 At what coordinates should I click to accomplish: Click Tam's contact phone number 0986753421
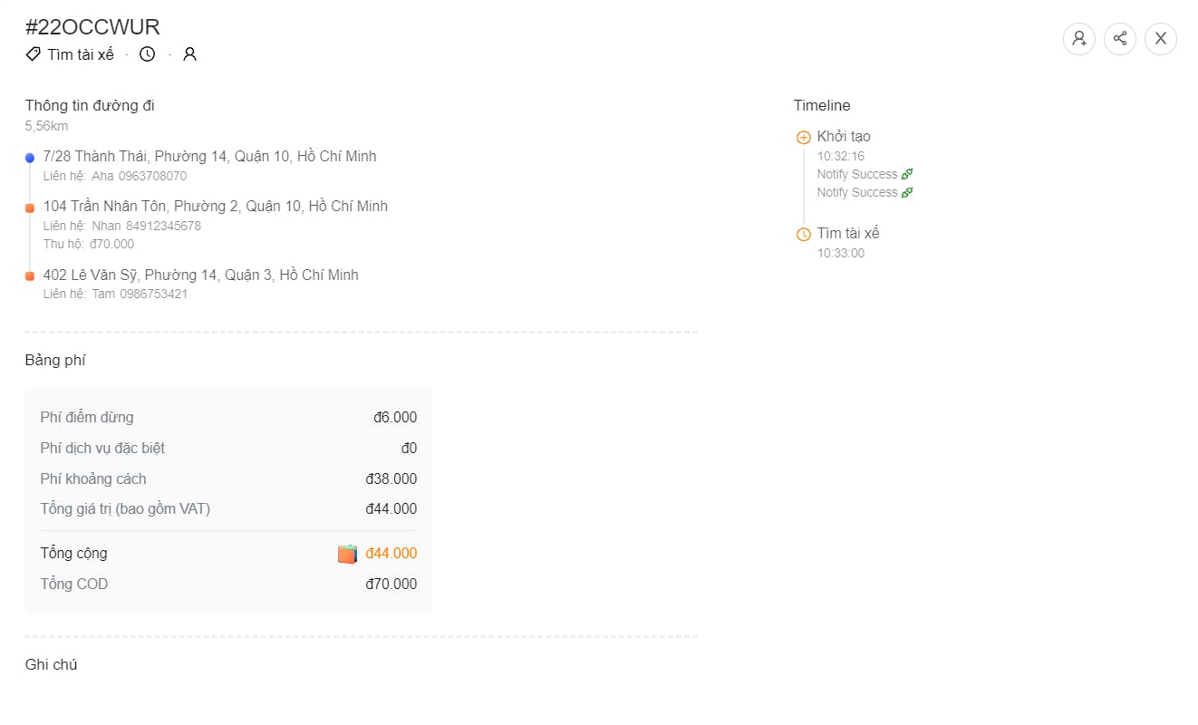(153, 294)
